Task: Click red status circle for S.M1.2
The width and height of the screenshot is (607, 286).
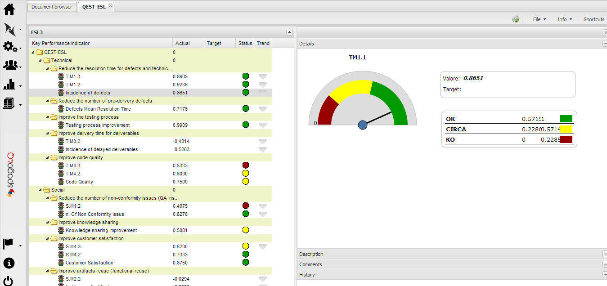Action: point(246,206)
